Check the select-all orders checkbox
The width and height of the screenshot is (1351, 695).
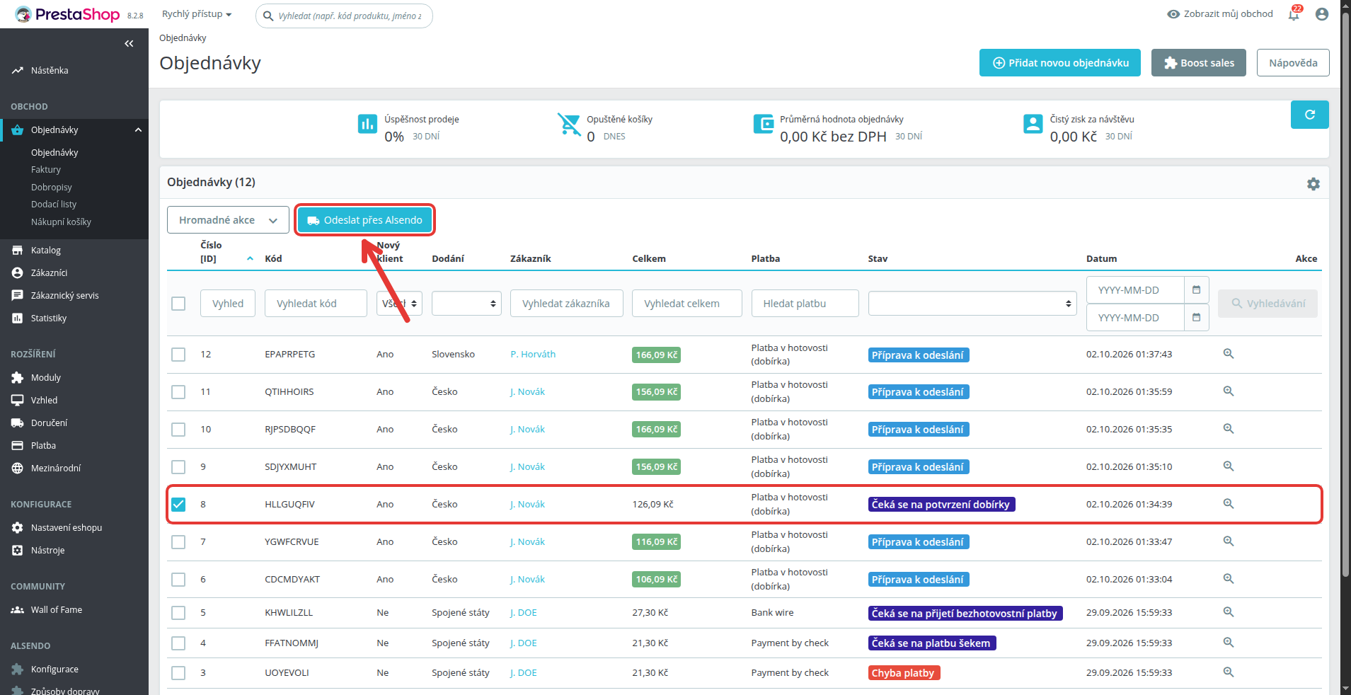[178, 304]
